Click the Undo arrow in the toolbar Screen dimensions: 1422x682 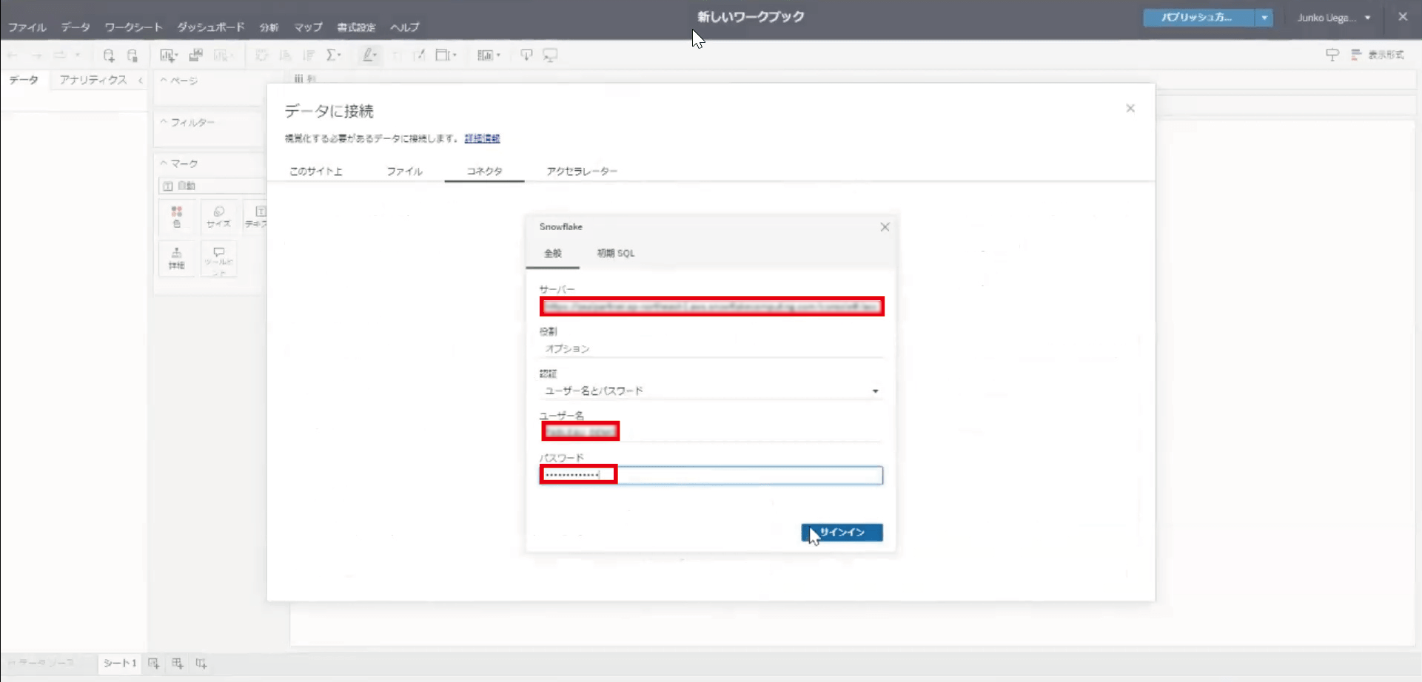13,55
